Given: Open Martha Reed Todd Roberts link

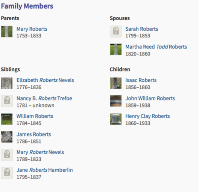Looking at the screenshot, I should [x=156, y=47].
